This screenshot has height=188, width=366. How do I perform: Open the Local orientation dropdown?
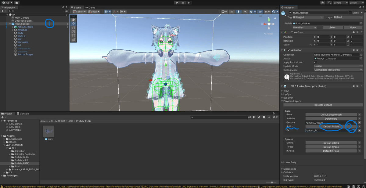(x=94, y=12)
